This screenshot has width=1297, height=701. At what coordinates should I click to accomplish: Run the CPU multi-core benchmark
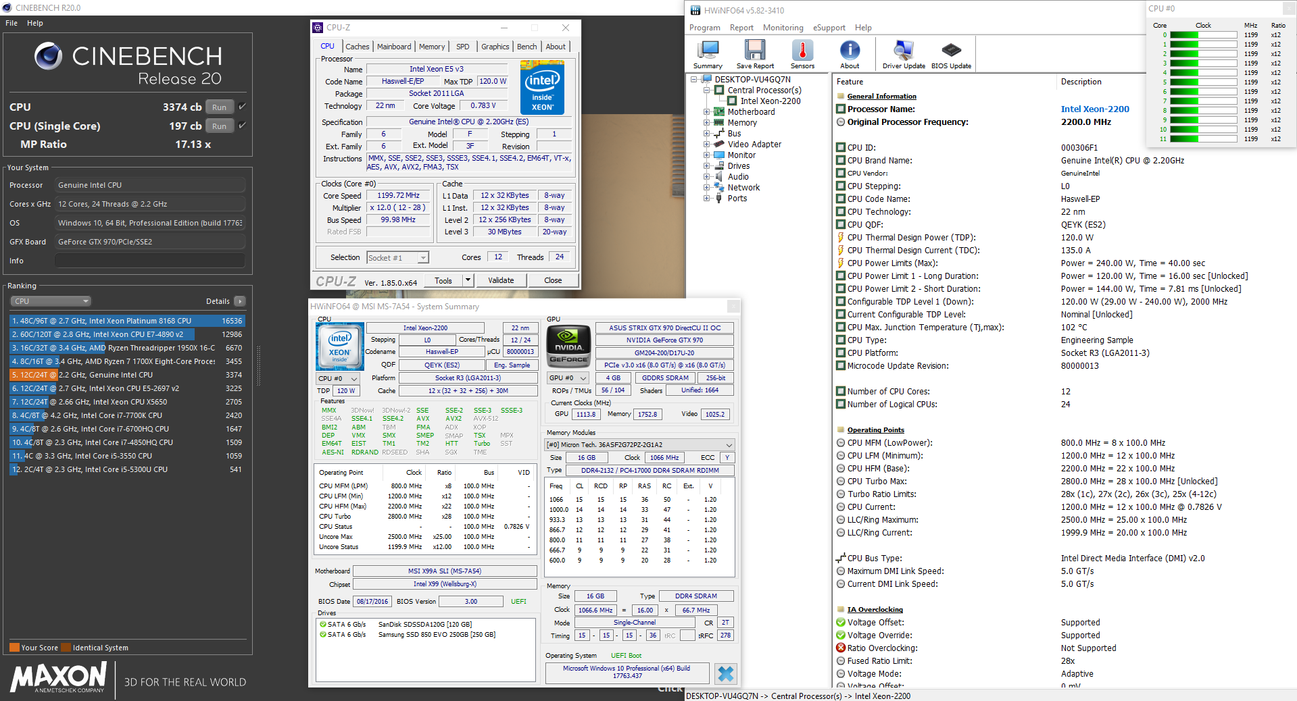[x=220, y=107]
